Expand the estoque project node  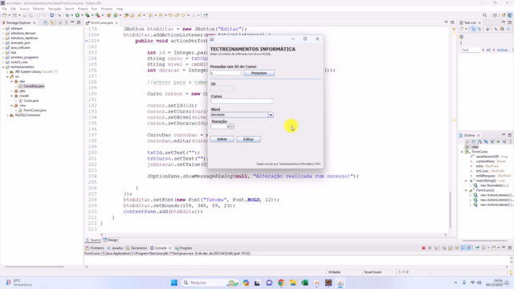pos(3,29)
